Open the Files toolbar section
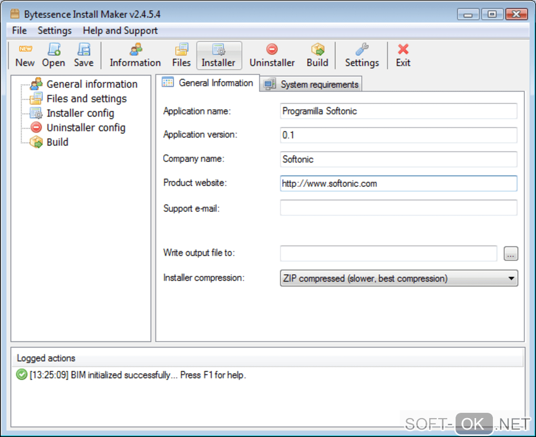Screen dimensions: 536x437 coord(181,56)
